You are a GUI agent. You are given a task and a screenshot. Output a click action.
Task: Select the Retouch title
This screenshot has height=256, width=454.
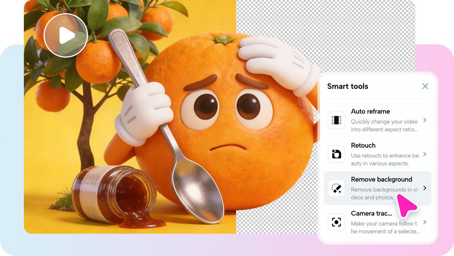point(363,145)
